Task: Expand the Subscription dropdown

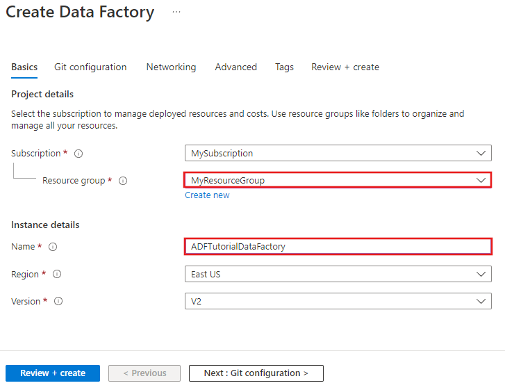Action: point(338,153)
